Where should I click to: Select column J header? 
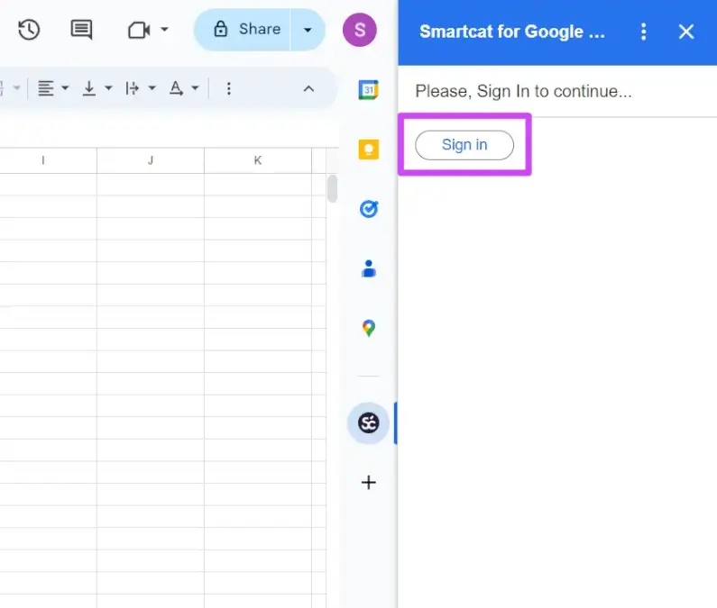pyautogui.click(x=151, y=160)
